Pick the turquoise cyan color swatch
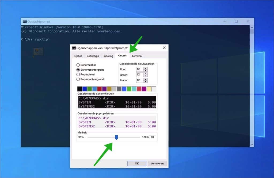Screen dimensions: 274x178 134,89
